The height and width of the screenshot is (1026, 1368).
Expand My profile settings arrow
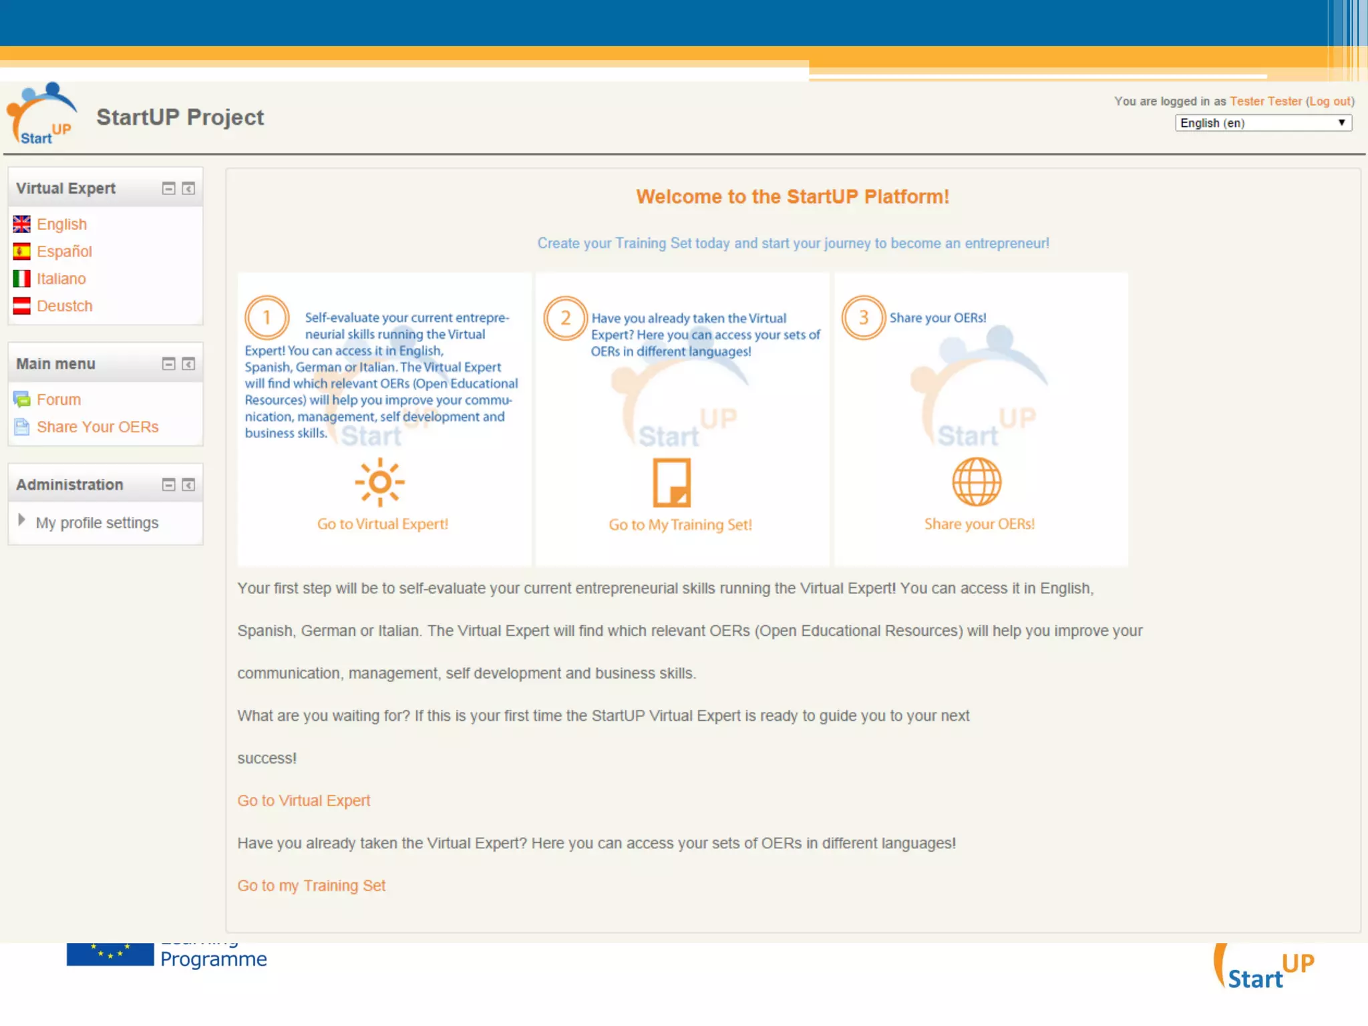click(21, 520)
